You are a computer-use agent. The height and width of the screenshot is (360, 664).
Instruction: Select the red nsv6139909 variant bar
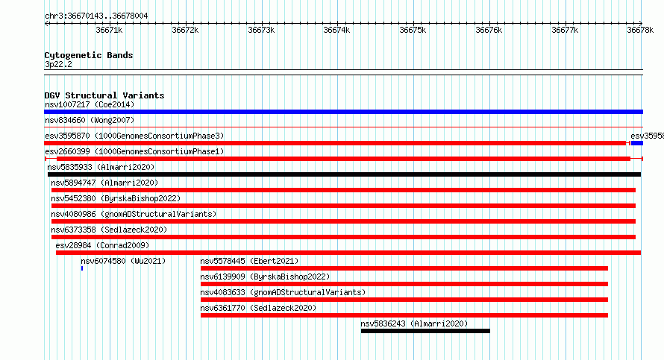[x=404, y=284]
